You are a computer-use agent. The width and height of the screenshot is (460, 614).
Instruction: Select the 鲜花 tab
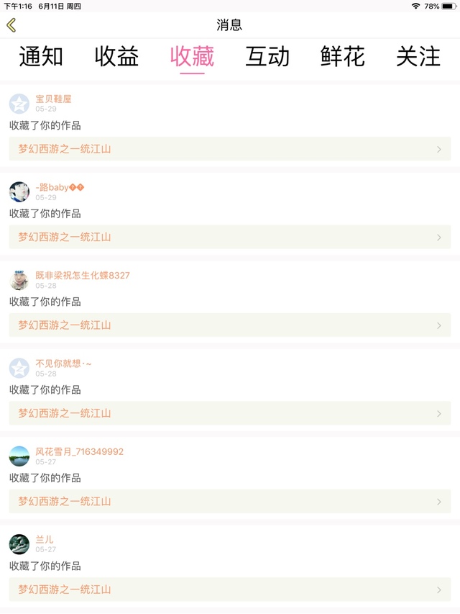click(x=343, y=56)
